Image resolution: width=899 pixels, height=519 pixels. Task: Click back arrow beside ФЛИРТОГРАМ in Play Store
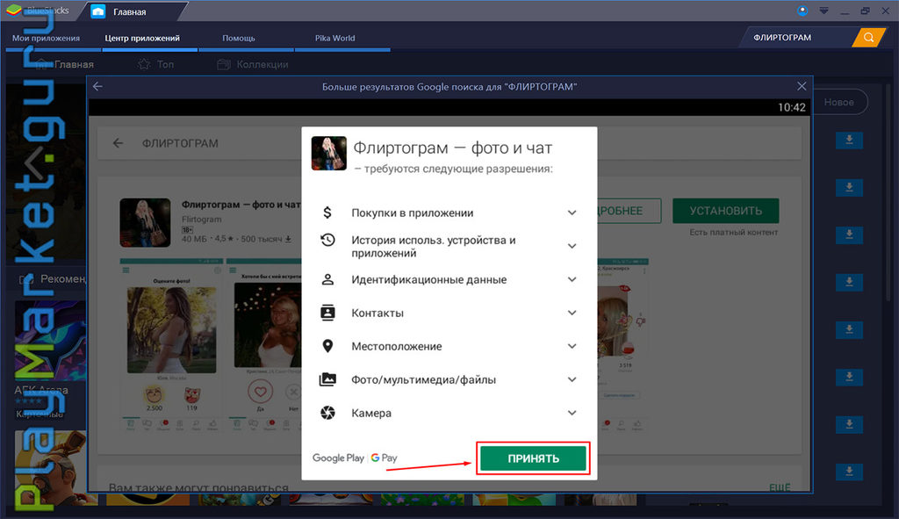click(x=119, y=143)
